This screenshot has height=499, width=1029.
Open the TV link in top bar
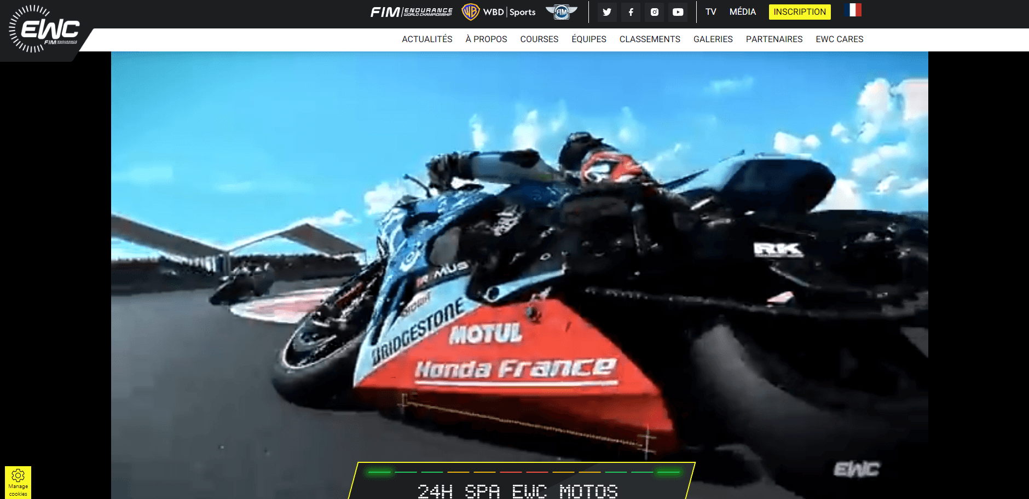[x=711, y=12]
